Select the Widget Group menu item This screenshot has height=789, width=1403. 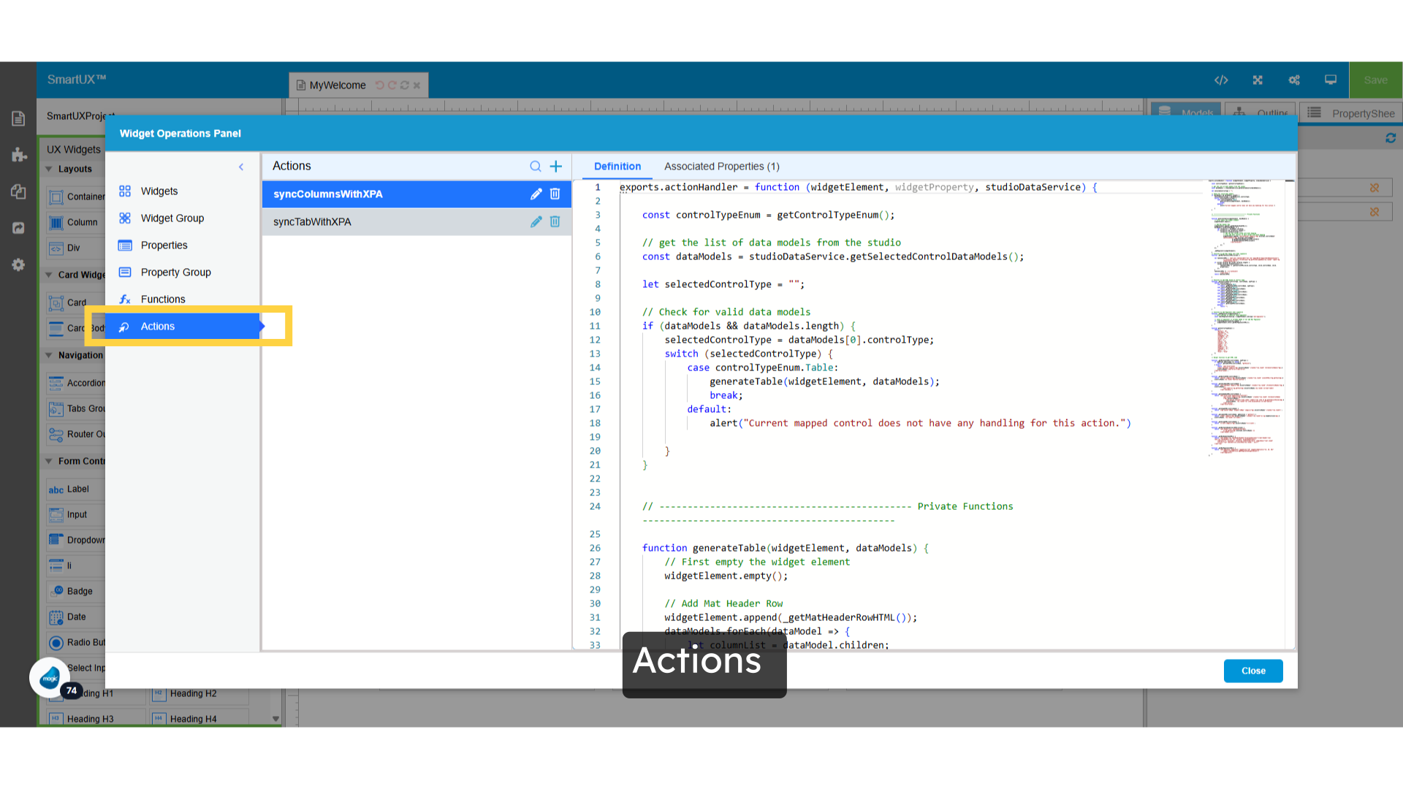click(172, 218)
